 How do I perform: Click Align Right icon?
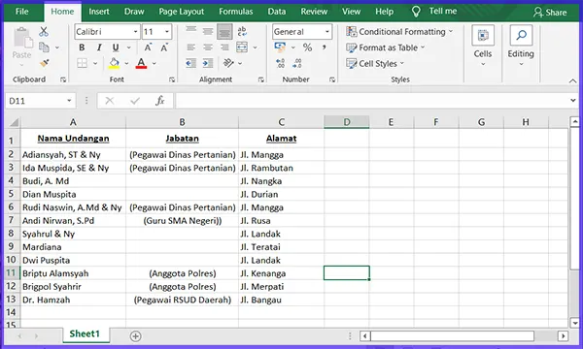point(224,48)
